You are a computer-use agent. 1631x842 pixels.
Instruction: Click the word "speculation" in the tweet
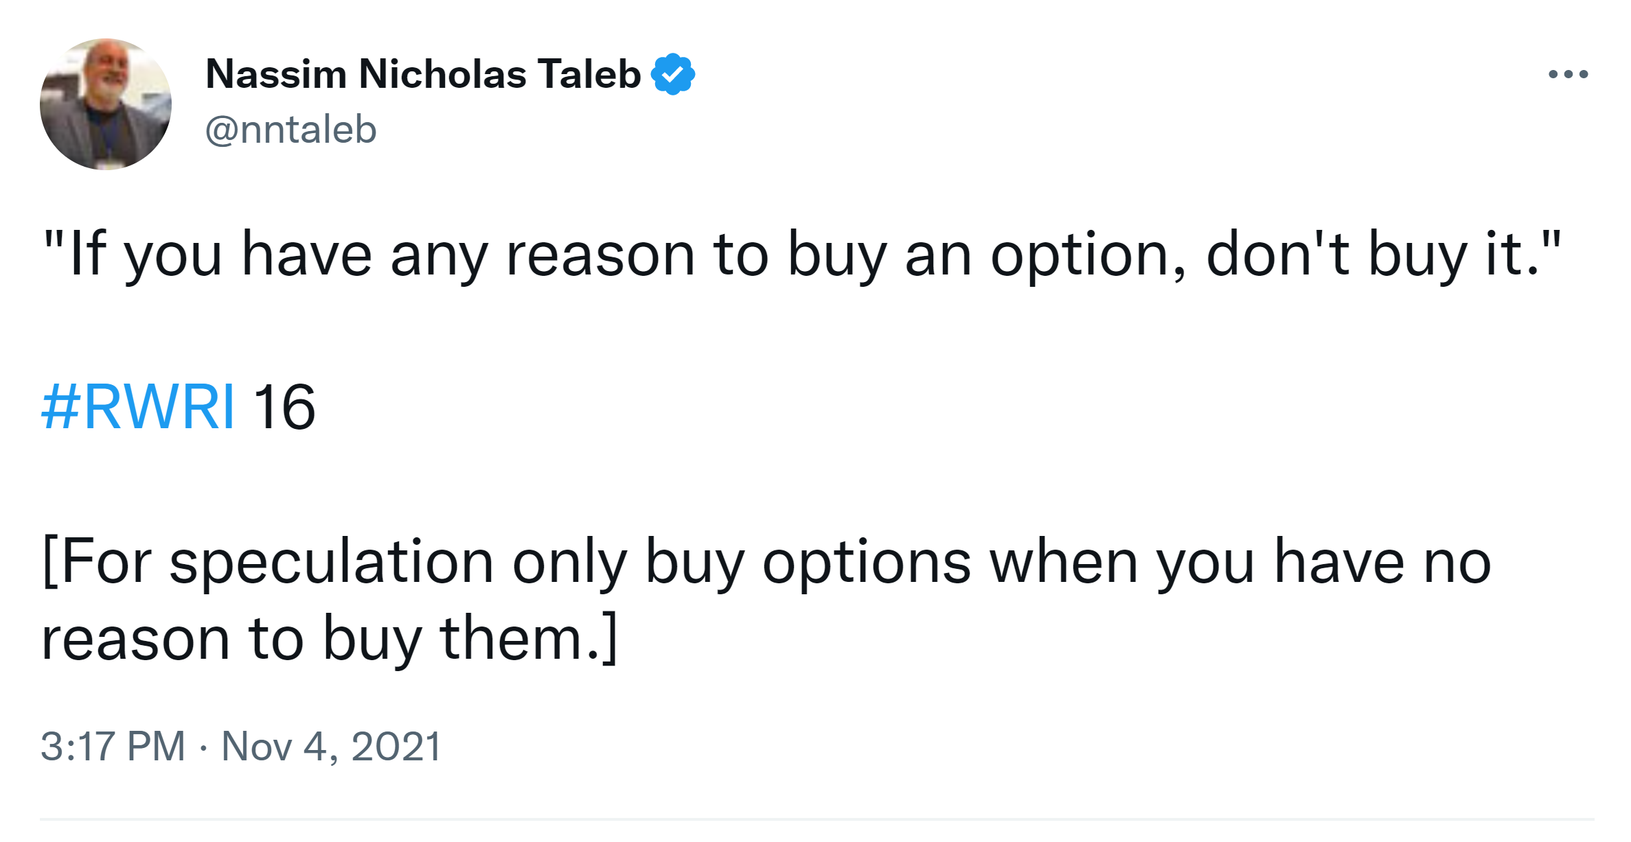[x=331, y=563]
